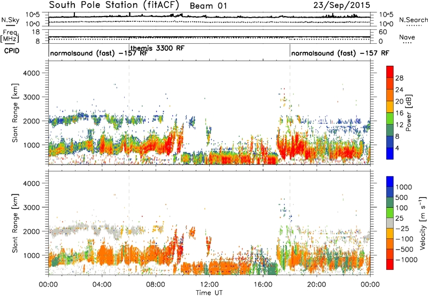The height and width of the screenshot is (296, 428).
Task: Click the '18' frequency axis value
Action: point(36,32)
